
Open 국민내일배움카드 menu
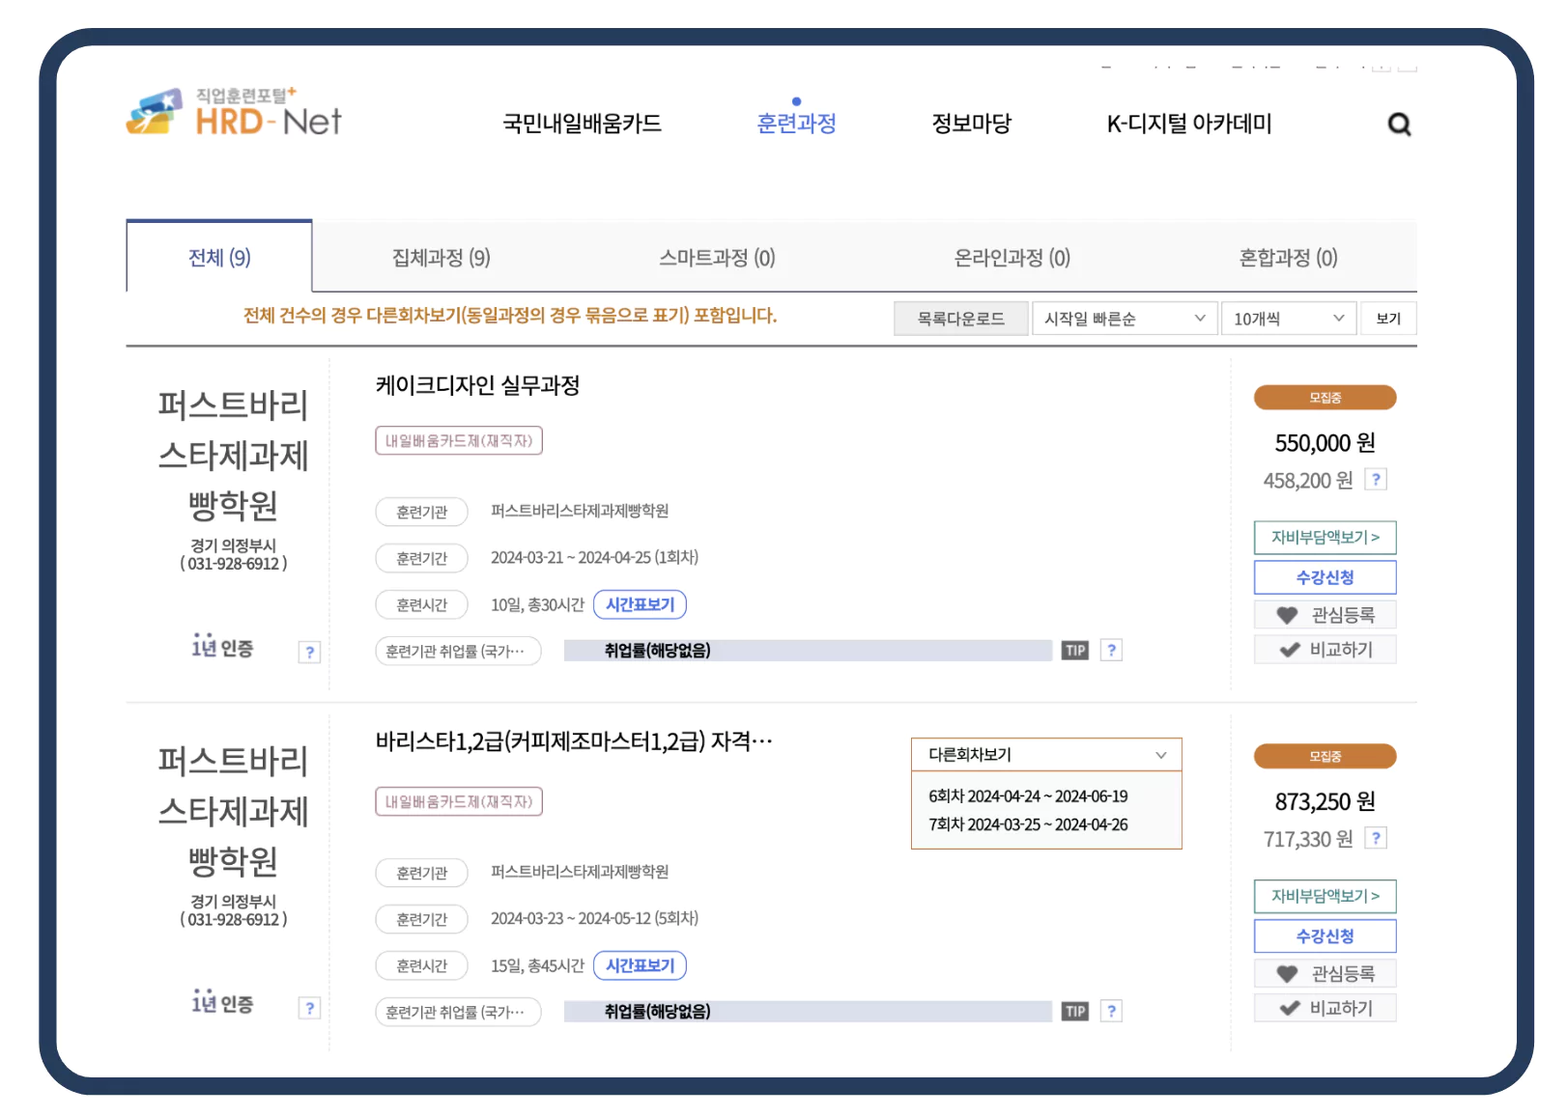pos(582,124)
